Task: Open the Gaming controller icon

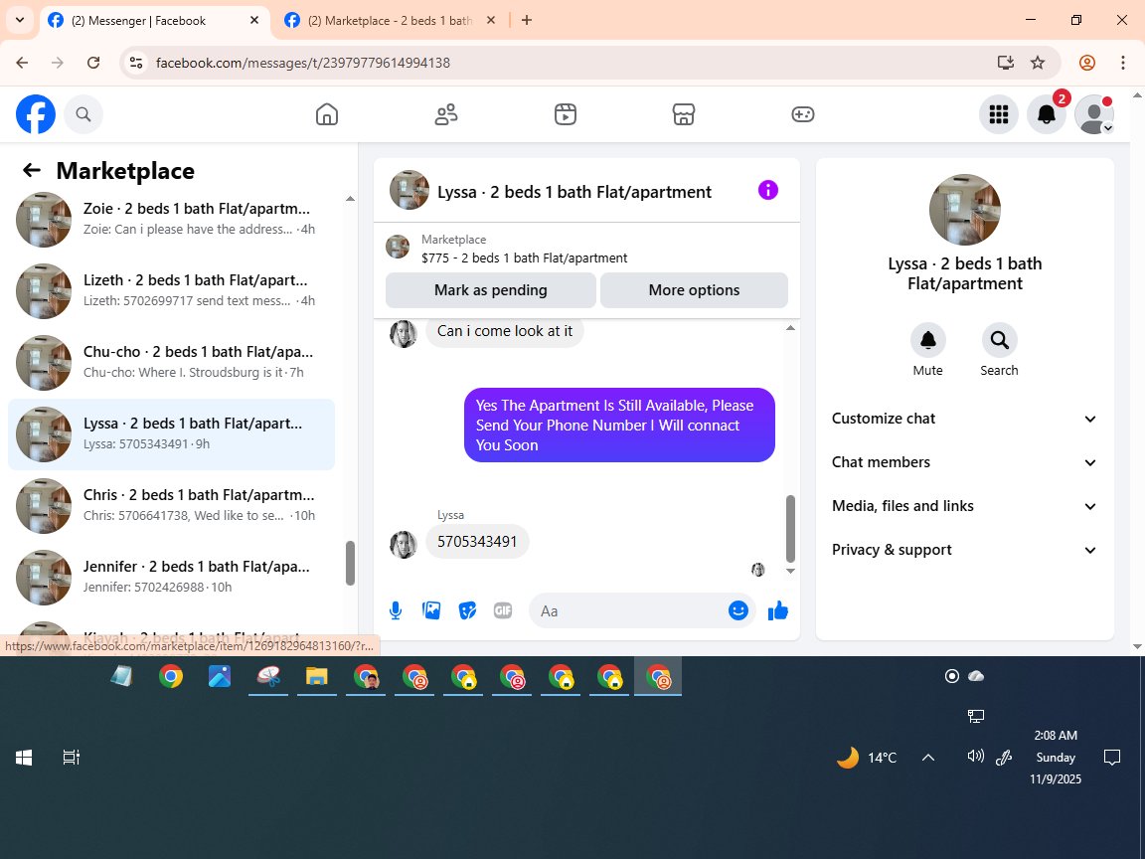Action: pos(802,114)
